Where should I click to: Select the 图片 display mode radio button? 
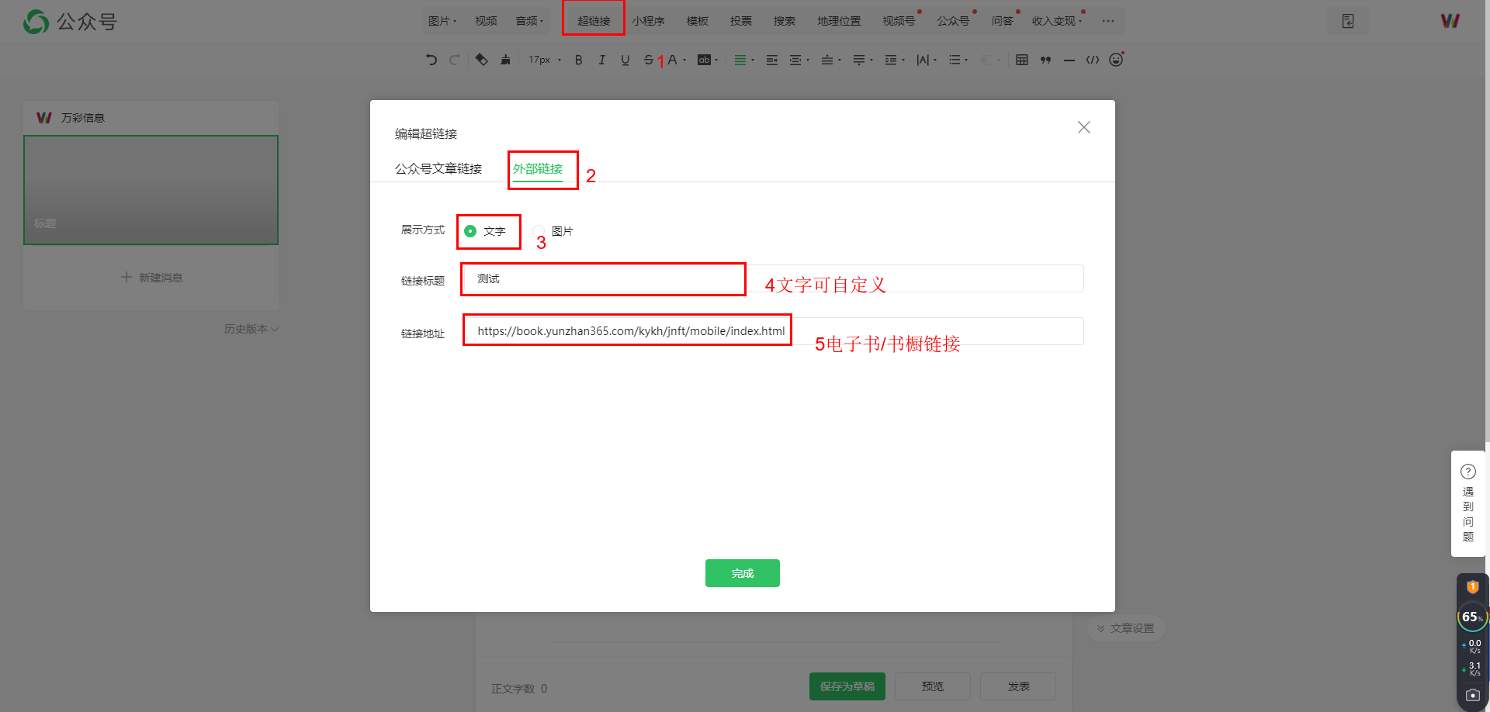tap(539, 231)
